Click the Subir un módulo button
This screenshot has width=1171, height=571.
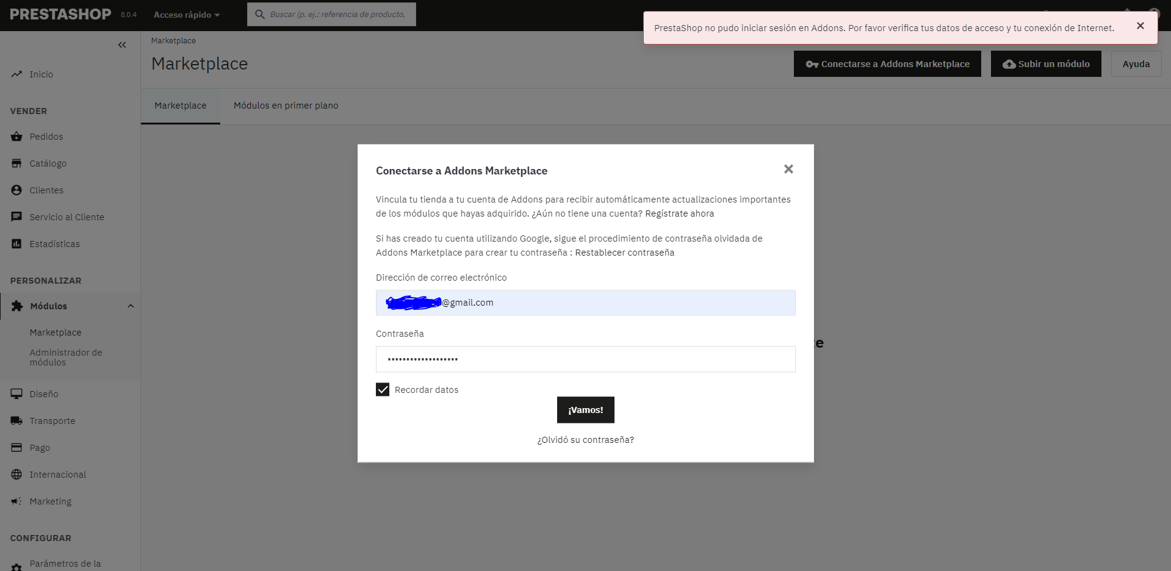point(1046,63)
